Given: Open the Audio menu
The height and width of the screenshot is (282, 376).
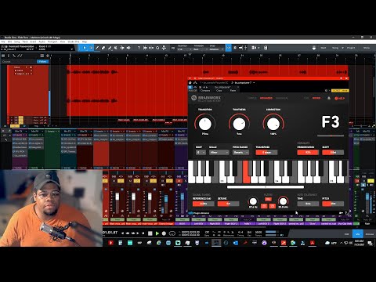Looking at the screenshot, I should [x=42, y=42].
